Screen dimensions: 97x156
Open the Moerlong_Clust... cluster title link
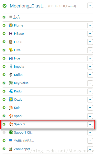click(x=28, y=6)
